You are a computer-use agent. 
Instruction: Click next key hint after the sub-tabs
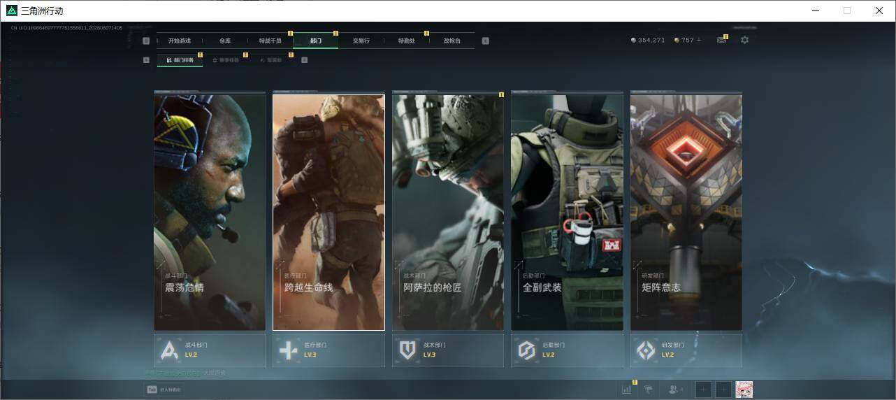point(304,60)
